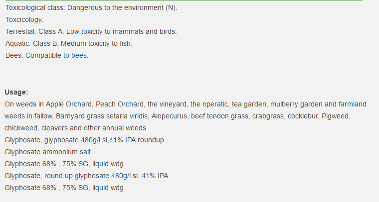Click the Terrestial Class A line
This screenshot has width=379, height=202.
pyautogui.click(x=91, y=31)
